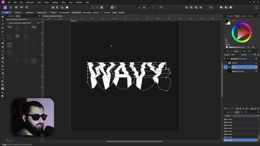This screenshot has width=260, height=146.
Task: Click the Apply button
Action: (6, 13)
